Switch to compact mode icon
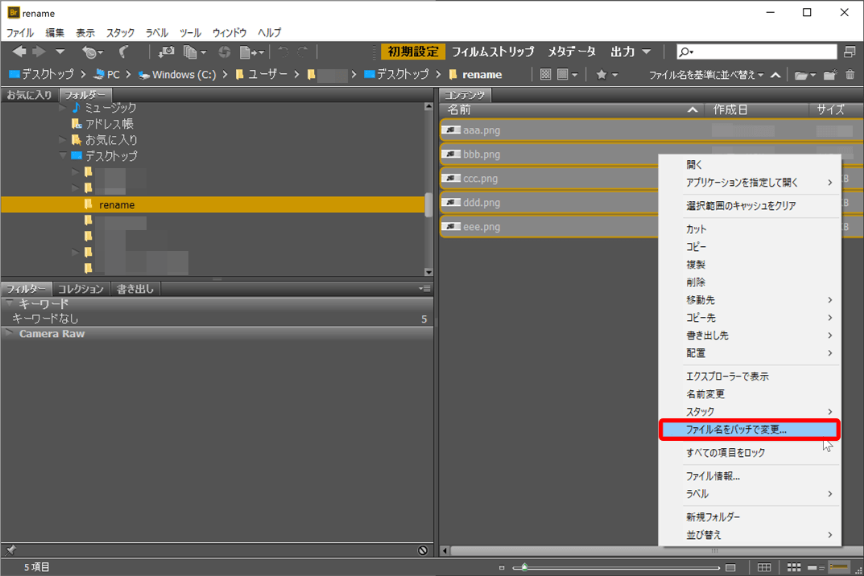 click(850, 51)
